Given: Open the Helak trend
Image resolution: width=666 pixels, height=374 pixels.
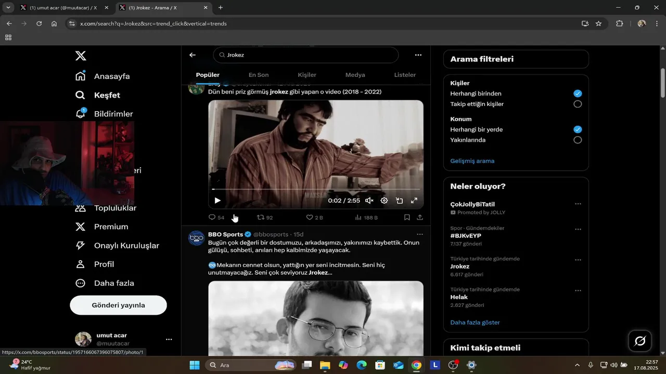Looking at the screenshot, I should click(458, 297).
